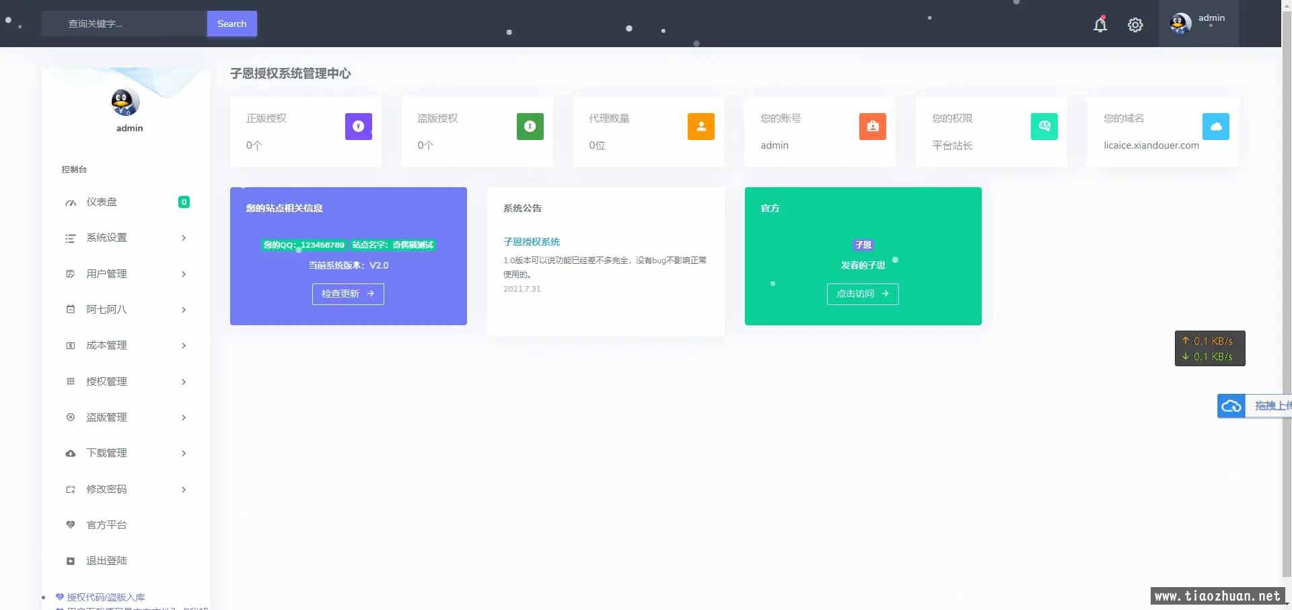Expand the 授权管理 menu chevron
Screen dimensions: 1292x610
(184, 382)
